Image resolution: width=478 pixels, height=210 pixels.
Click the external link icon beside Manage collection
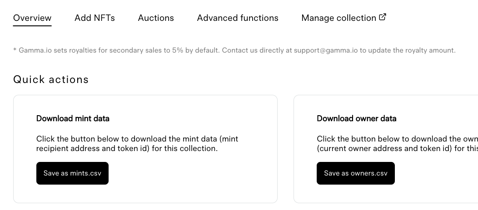pos(383,17)
